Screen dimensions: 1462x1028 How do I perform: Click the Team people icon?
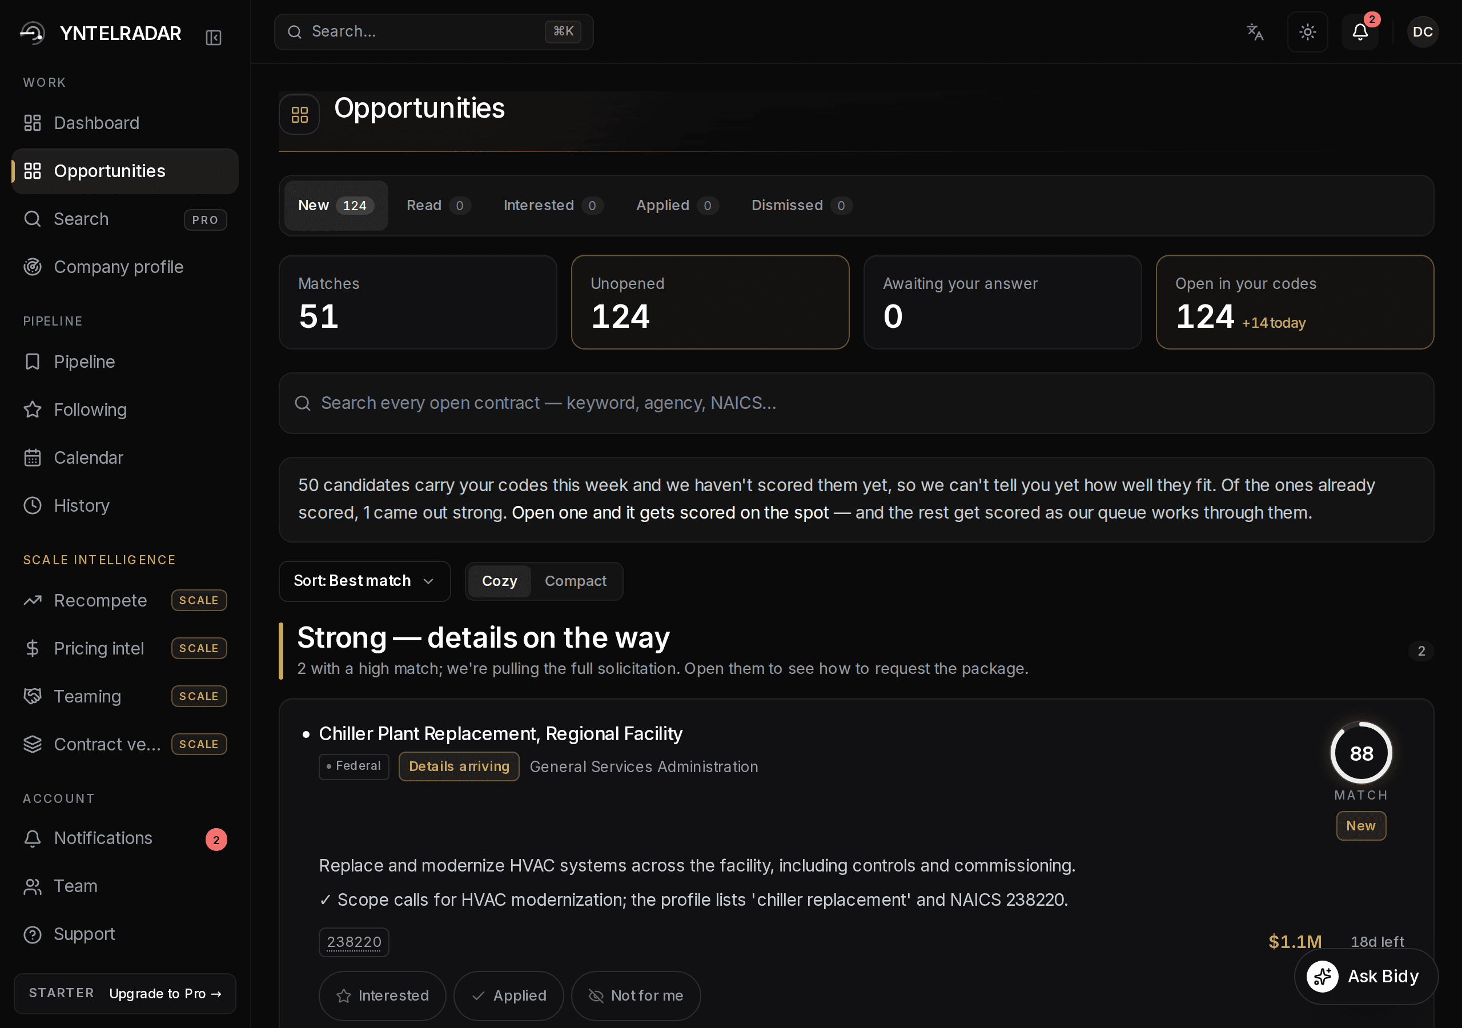coord(33,886)
